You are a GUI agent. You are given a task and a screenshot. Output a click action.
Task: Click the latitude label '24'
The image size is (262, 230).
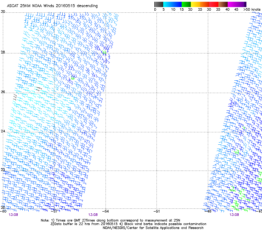(x=3, y=131)
